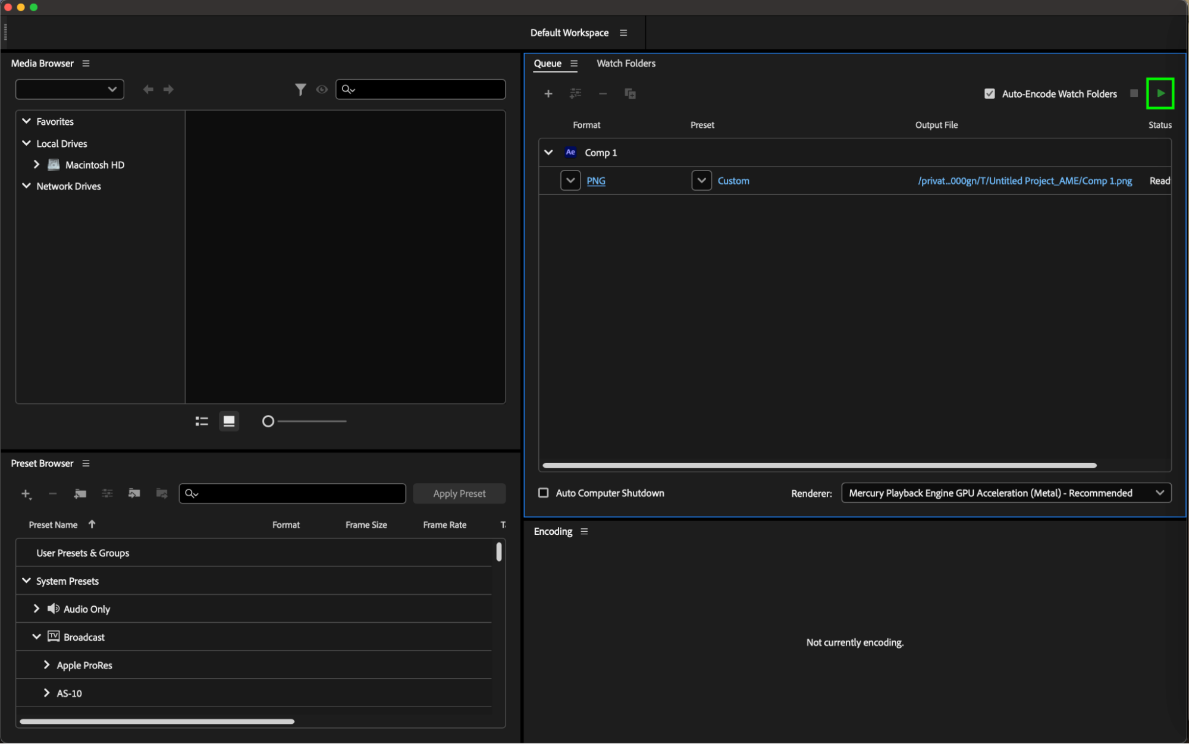
Task: Click the Media Browser search field
Action: click(x=421, y=89)
